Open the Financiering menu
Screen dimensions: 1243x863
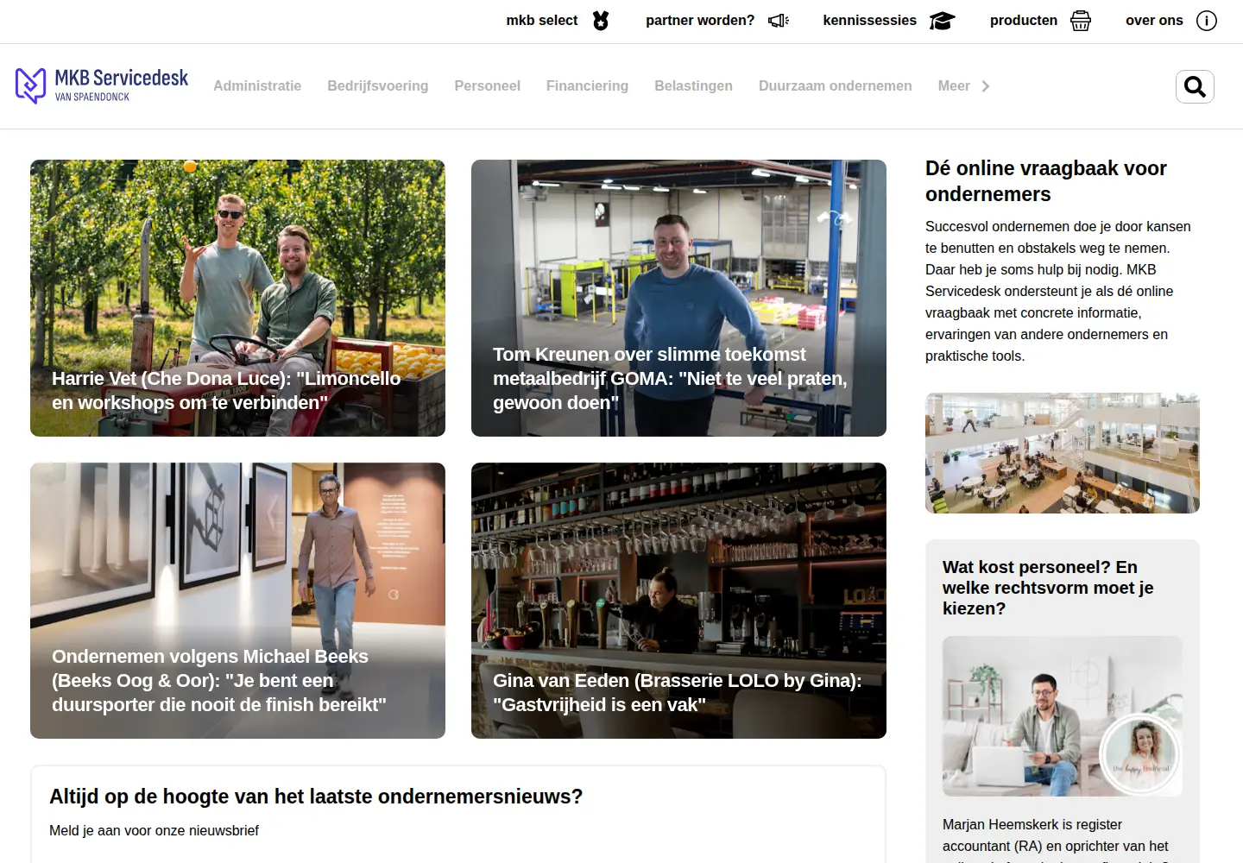[x=587, y=86]
